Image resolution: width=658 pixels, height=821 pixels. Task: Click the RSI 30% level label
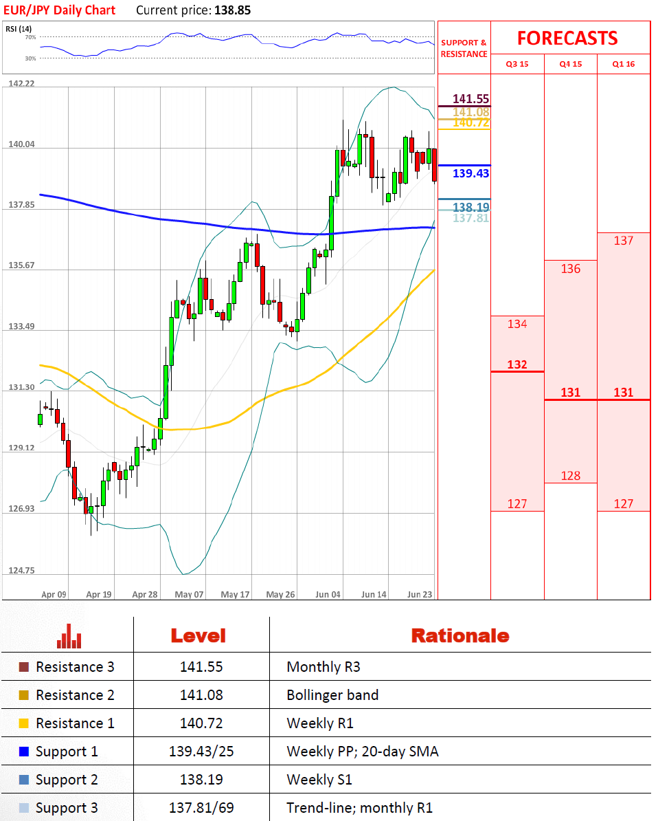click(x=30, y=58)
